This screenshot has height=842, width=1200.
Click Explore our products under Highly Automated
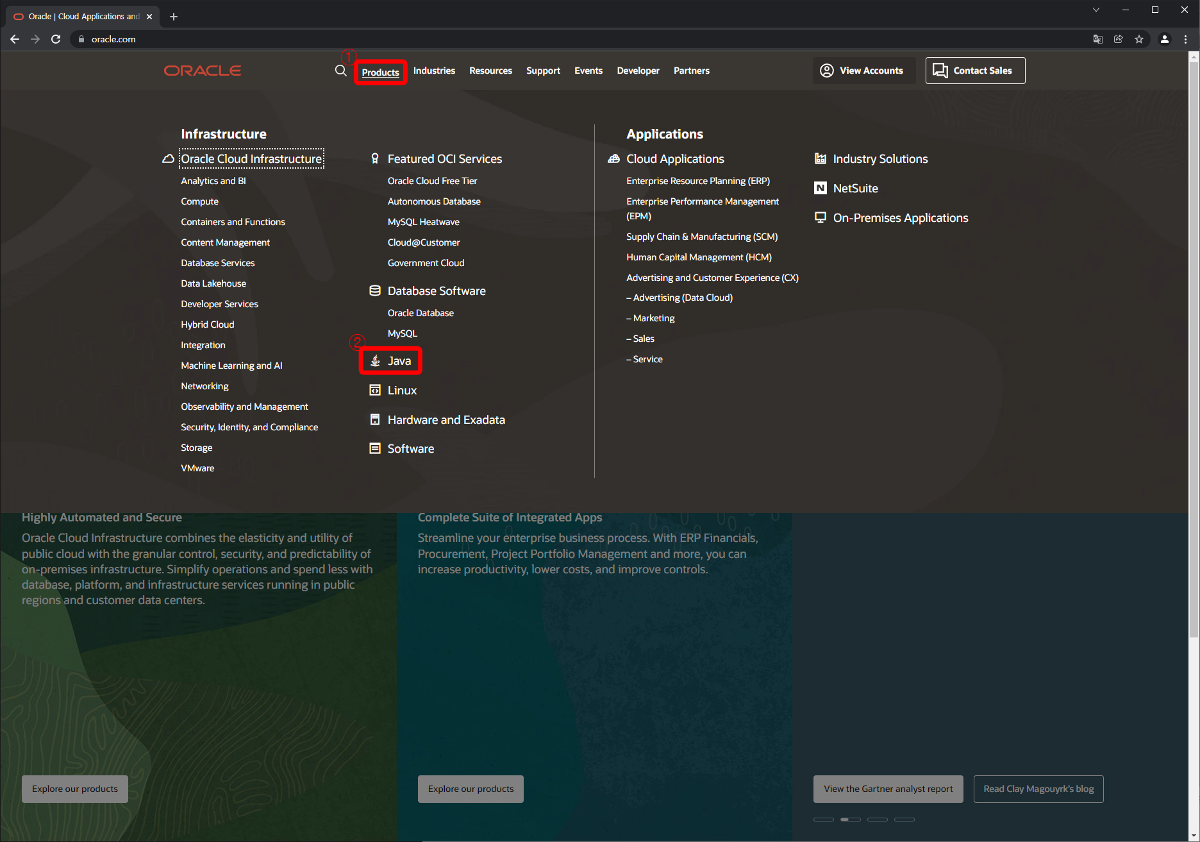[75, 789]
